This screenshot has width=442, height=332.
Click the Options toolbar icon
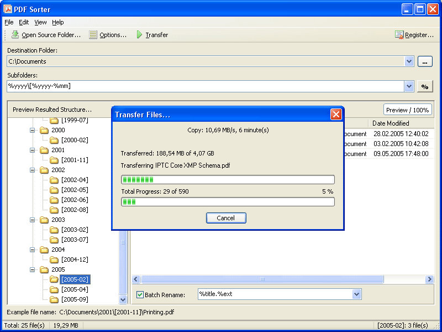coord(93,35)
